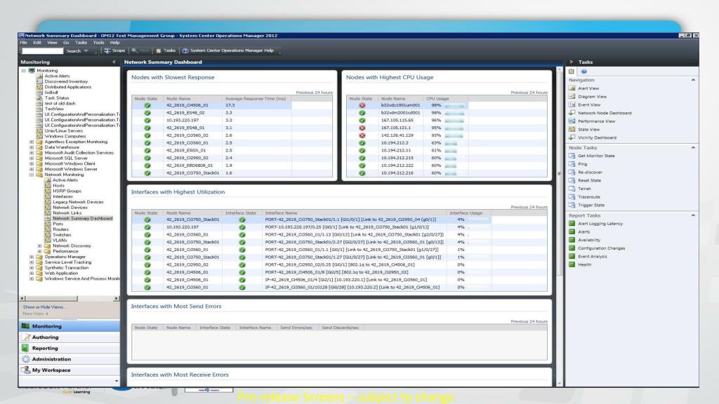
Task: Open the Tools menu
Action: tap(98, 43)
